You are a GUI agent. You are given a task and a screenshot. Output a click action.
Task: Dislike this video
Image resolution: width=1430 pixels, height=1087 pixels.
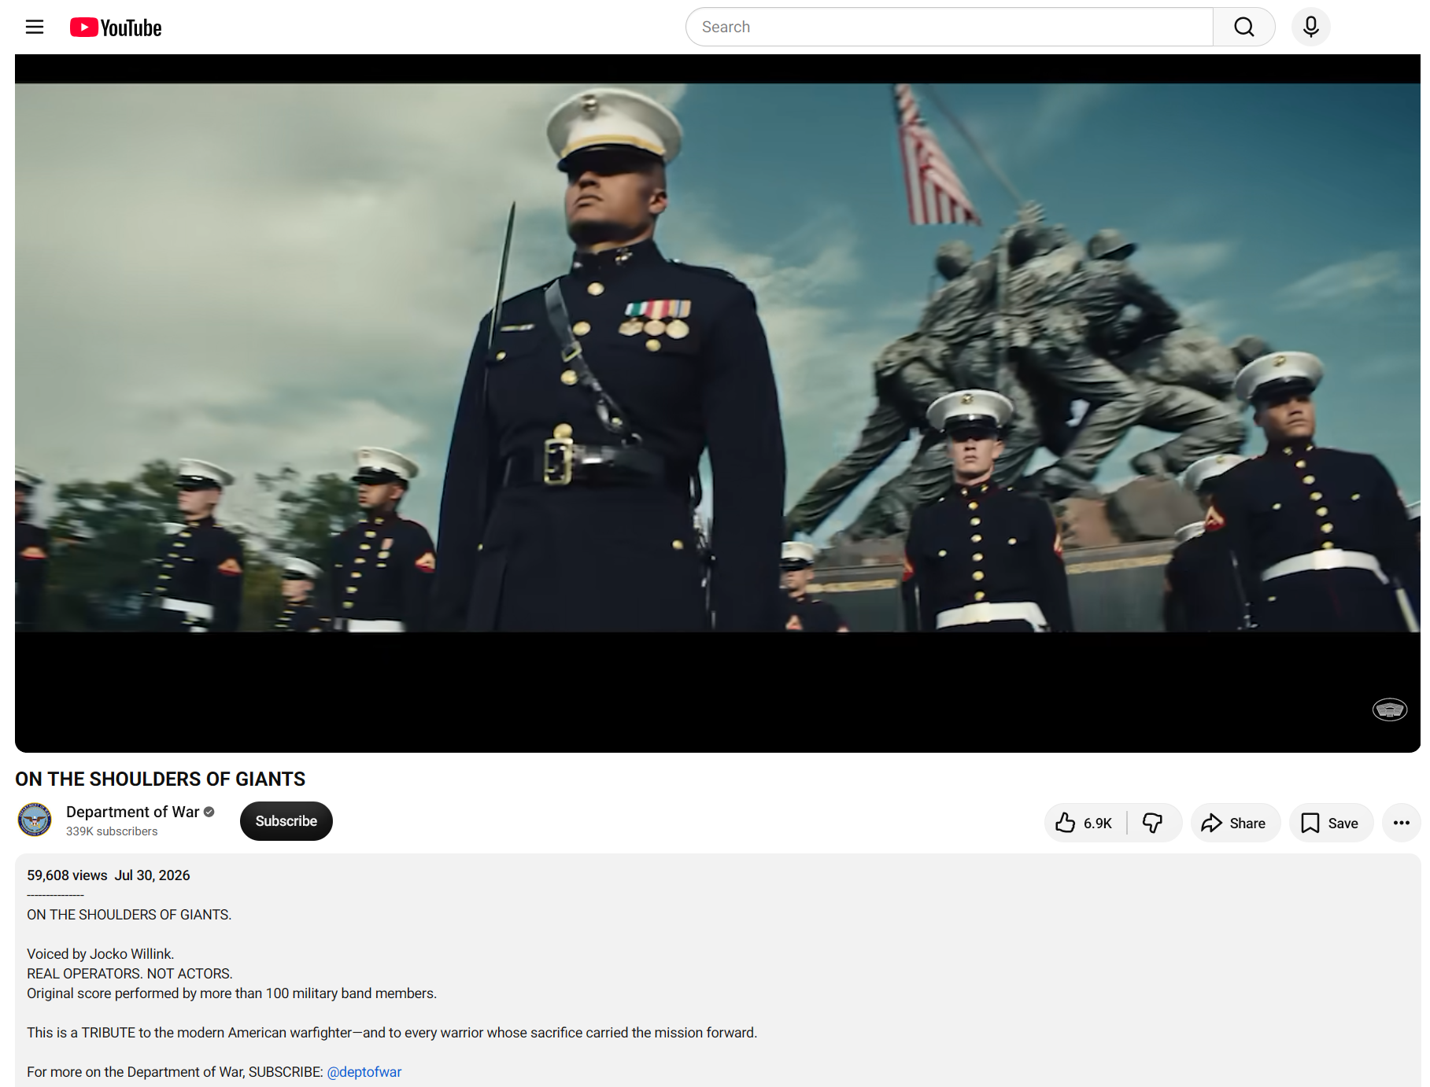(1153, 823)
